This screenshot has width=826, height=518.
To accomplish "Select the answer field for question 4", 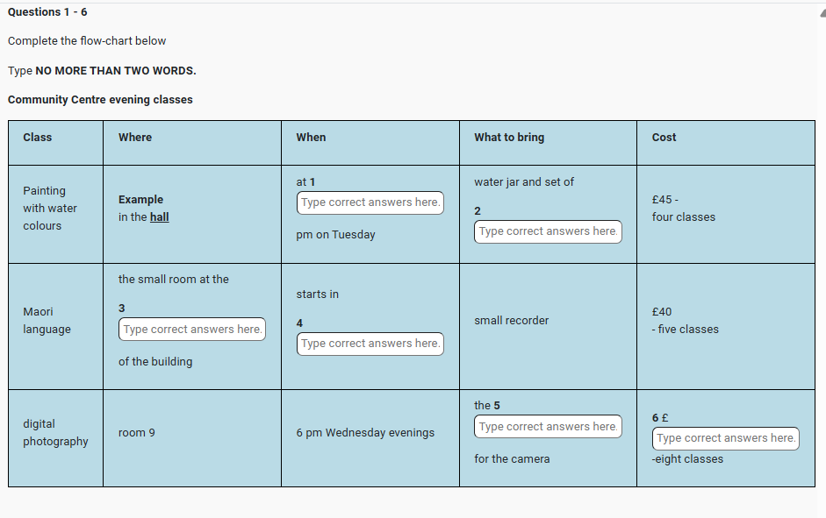I will click(x=370, y=344).
